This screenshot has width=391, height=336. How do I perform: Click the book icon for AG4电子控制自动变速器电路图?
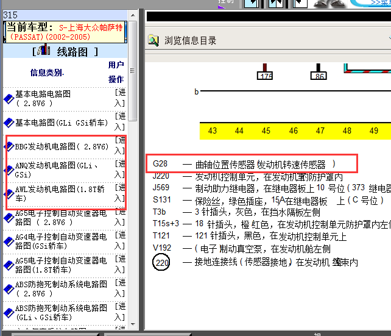pyautogui.click(x=9, y=241)
